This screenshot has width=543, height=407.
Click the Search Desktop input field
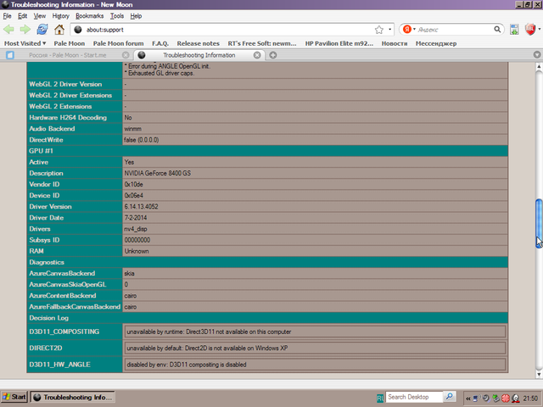[x=414, y=397]
